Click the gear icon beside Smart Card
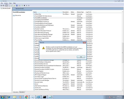This screenshot has width=124, height=99. tap(34, 88)
